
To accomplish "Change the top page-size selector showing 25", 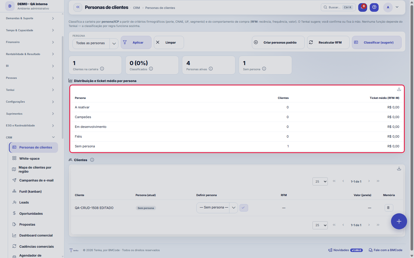I will [x=320, y=181].
